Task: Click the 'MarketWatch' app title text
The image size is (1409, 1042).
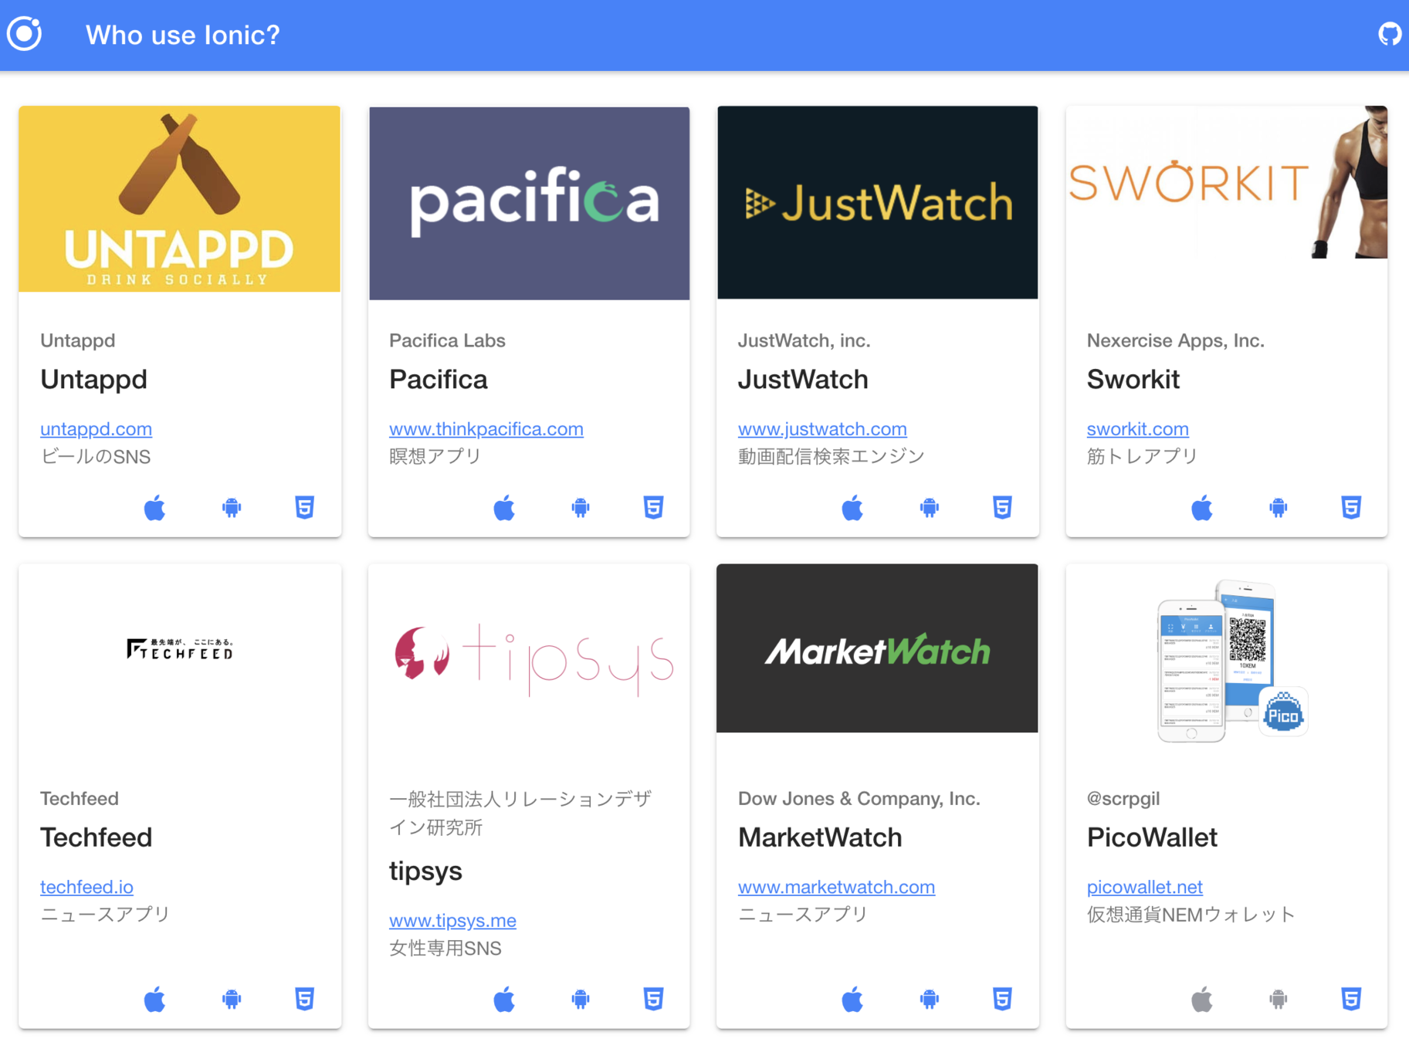Action: (820, 837)
